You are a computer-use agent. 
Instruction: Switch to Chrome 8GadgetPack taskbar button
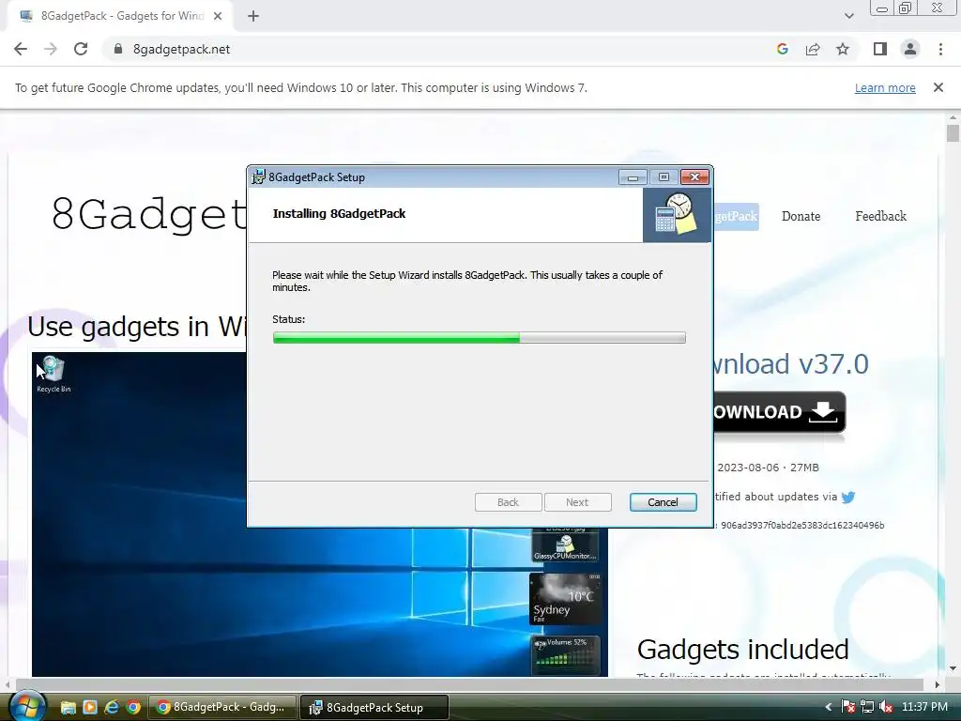(222, 708)
